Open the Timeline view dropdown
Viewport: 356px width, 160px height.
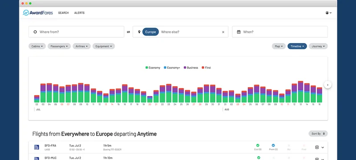tap(297, 46)
